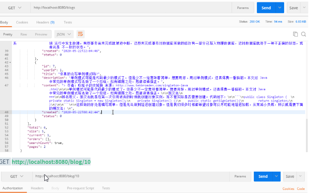This screenshot has width=309, height=193.
Task: Open the Pre-request Script tab
Action: point(80,188)
